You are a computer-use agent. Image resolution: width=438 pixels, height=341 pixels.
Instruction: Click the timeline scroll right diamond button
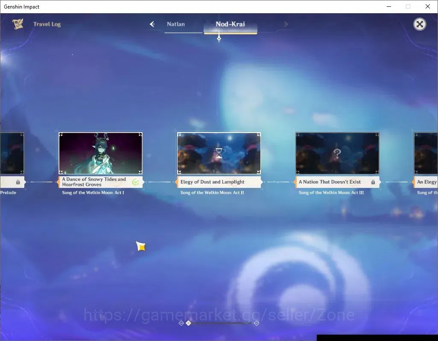[257, 323]
